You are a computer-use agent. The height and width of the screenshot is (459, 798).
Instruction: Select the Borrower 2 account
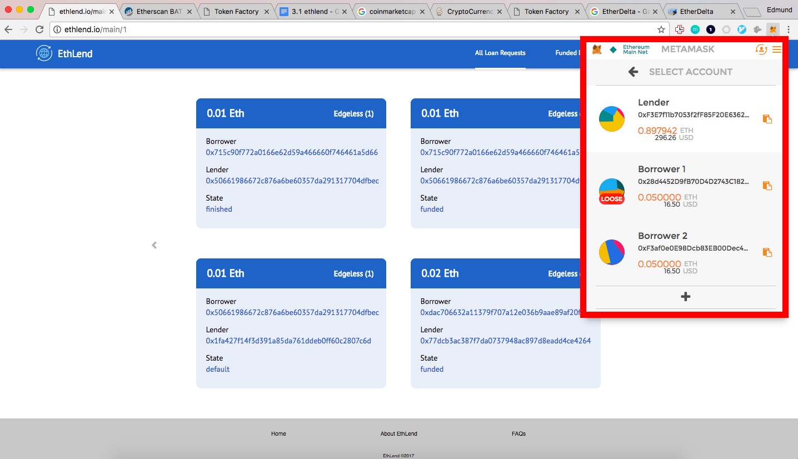[x=685, y=252]
